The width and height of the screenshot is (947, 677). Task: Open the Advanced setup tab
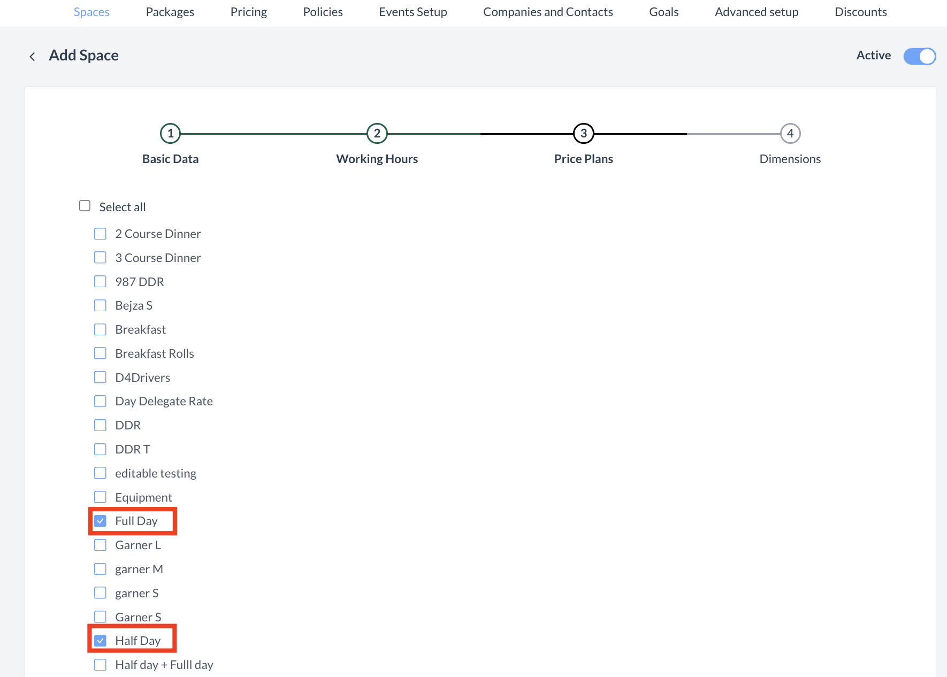coord(757,12)
